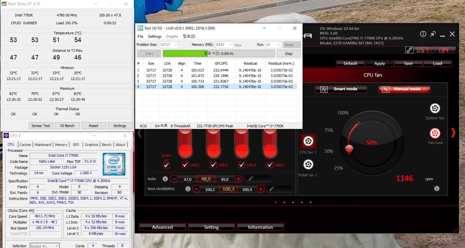Expand the Run count dropdown
Viewport: 465px width, 248px height.
pyautogui.click(x=278, y=45)
